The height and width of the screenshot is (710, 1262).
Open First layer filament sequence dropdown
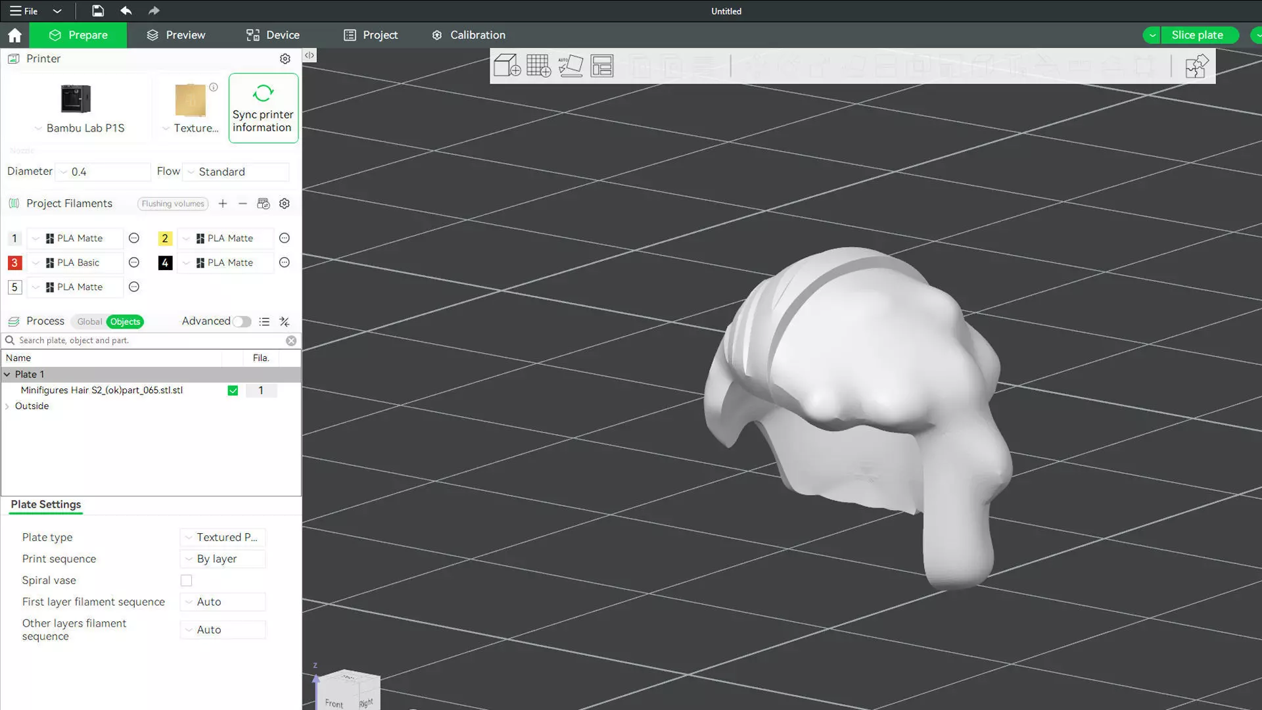[x=223, y=602]
